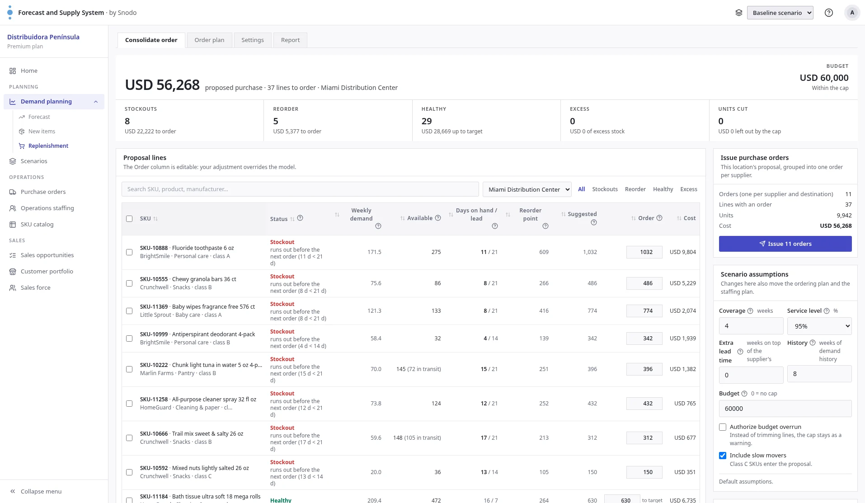
Task: Open the Report tab
Action: (290, 40)
